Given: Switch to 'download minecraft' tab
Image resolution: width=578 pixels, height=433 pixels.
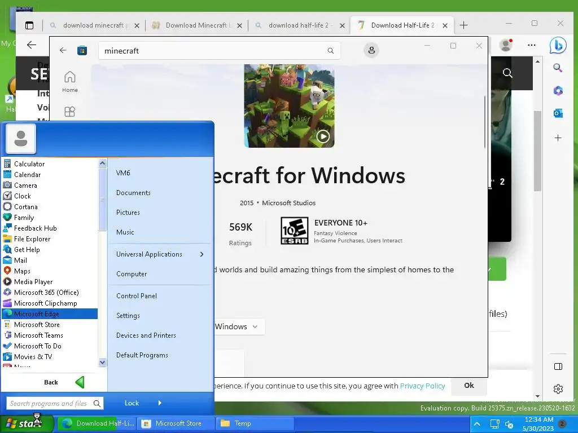Looking at the screenshot, I should (x=94, y=25).
